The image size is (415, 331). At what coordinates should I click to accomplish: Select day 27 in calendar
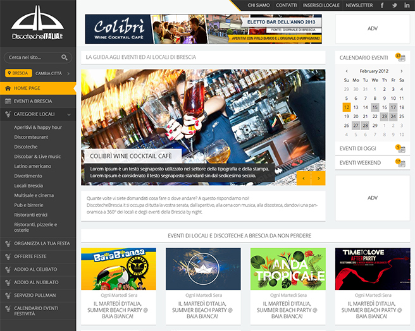[x=356, y=126]
